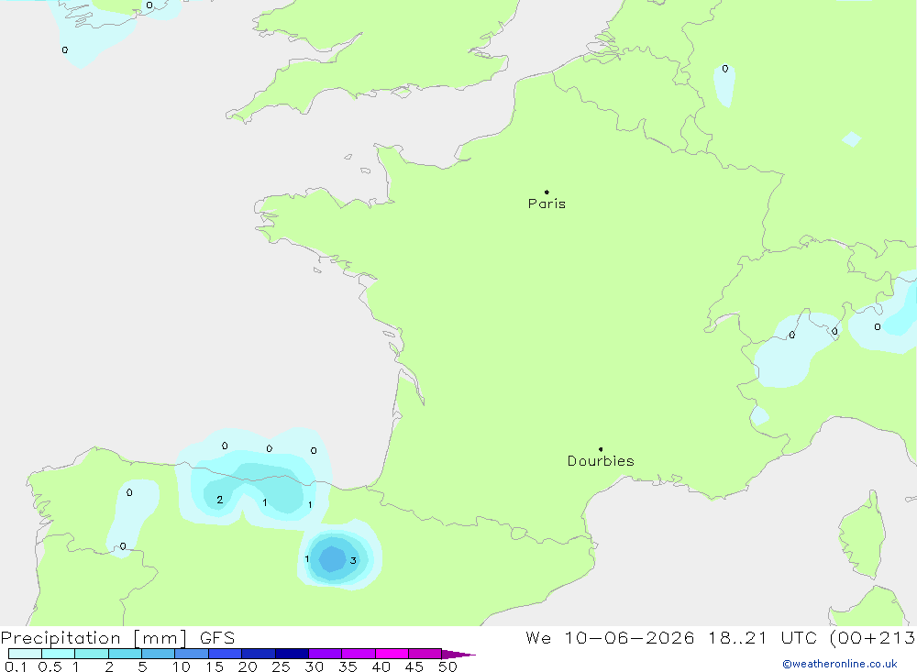Click the Paris city dot marker
The image size is (917, 672).
[x=547, y=192]
